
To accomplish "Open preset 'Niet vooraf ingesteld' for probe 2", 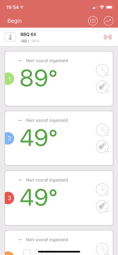I will pos(47,120).
